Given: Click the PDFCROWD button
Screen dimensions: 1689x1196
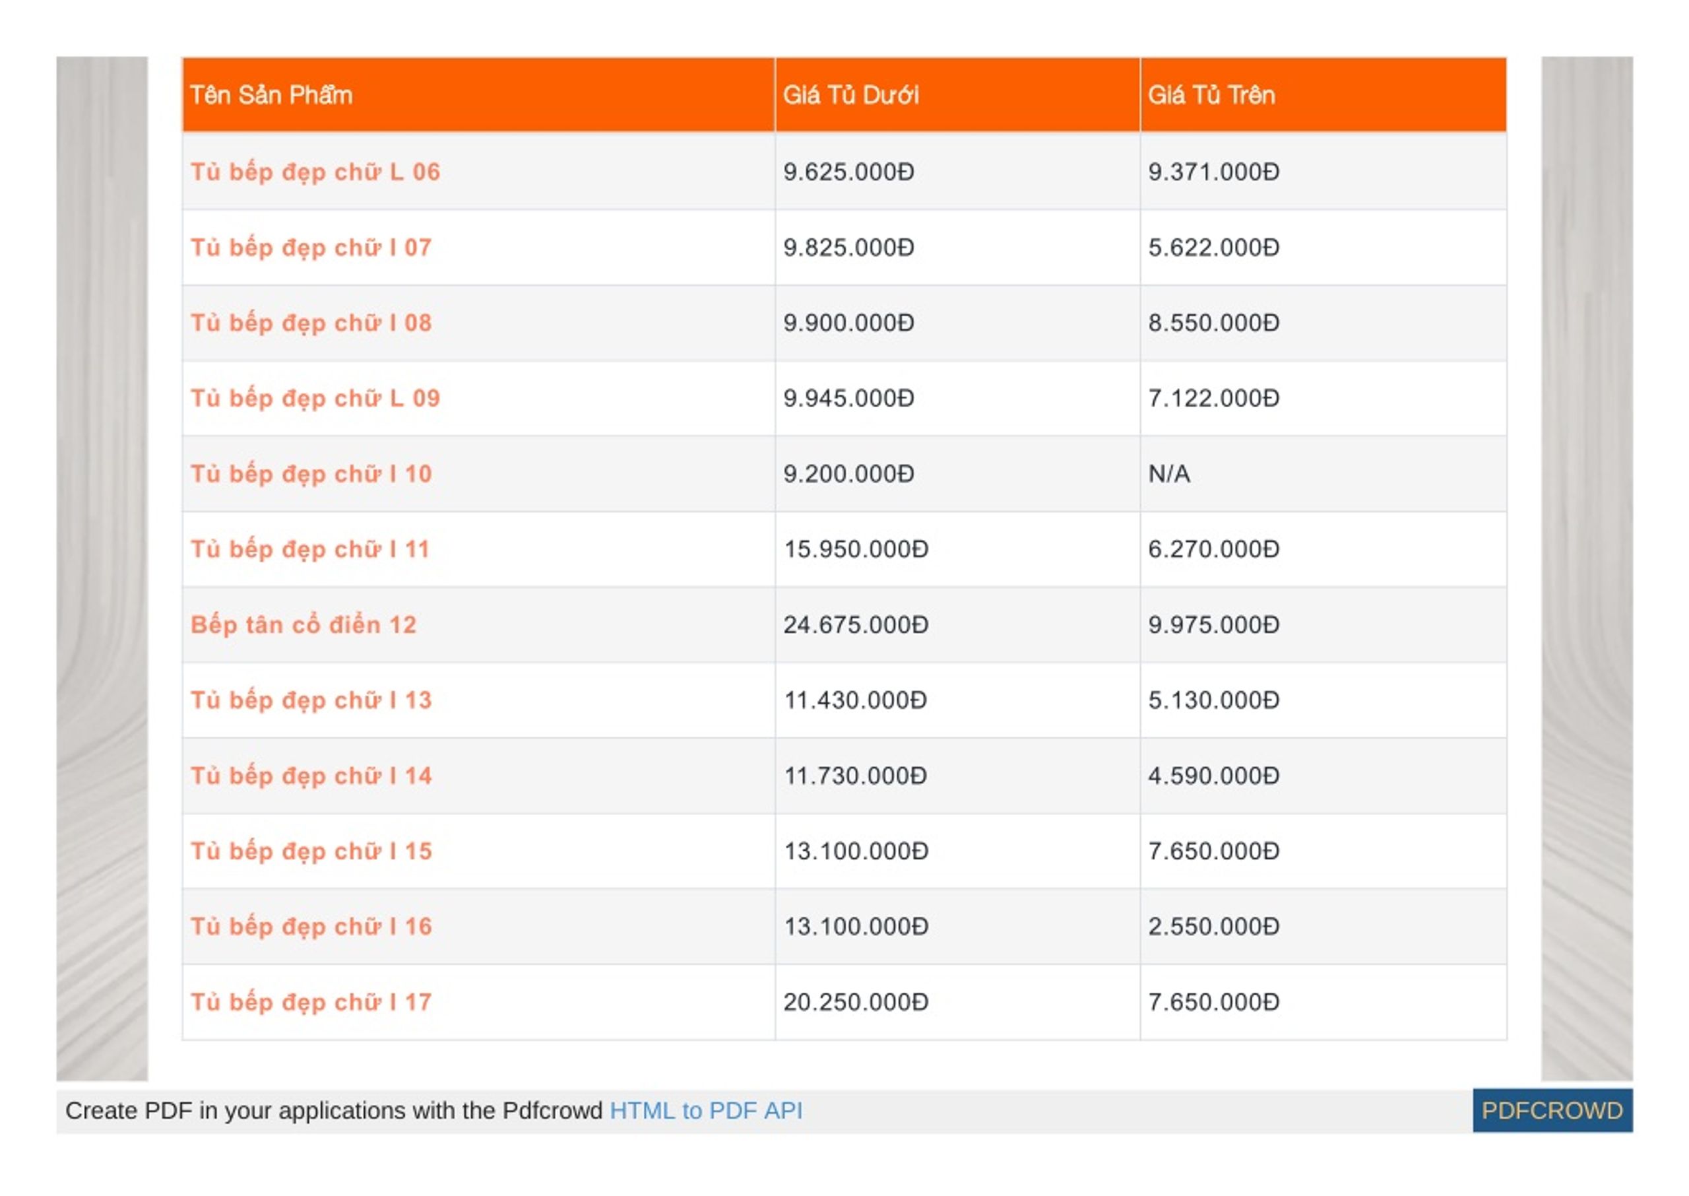Looking at the screenshot, I should (x=1552, y=1110).
